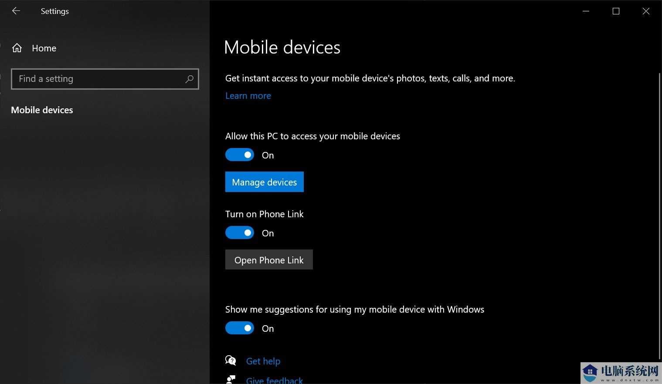Image resolution: width=662 pixels, height=384 pixels.
Task: Click the Find a setting search box
Action: click(105, 79)
